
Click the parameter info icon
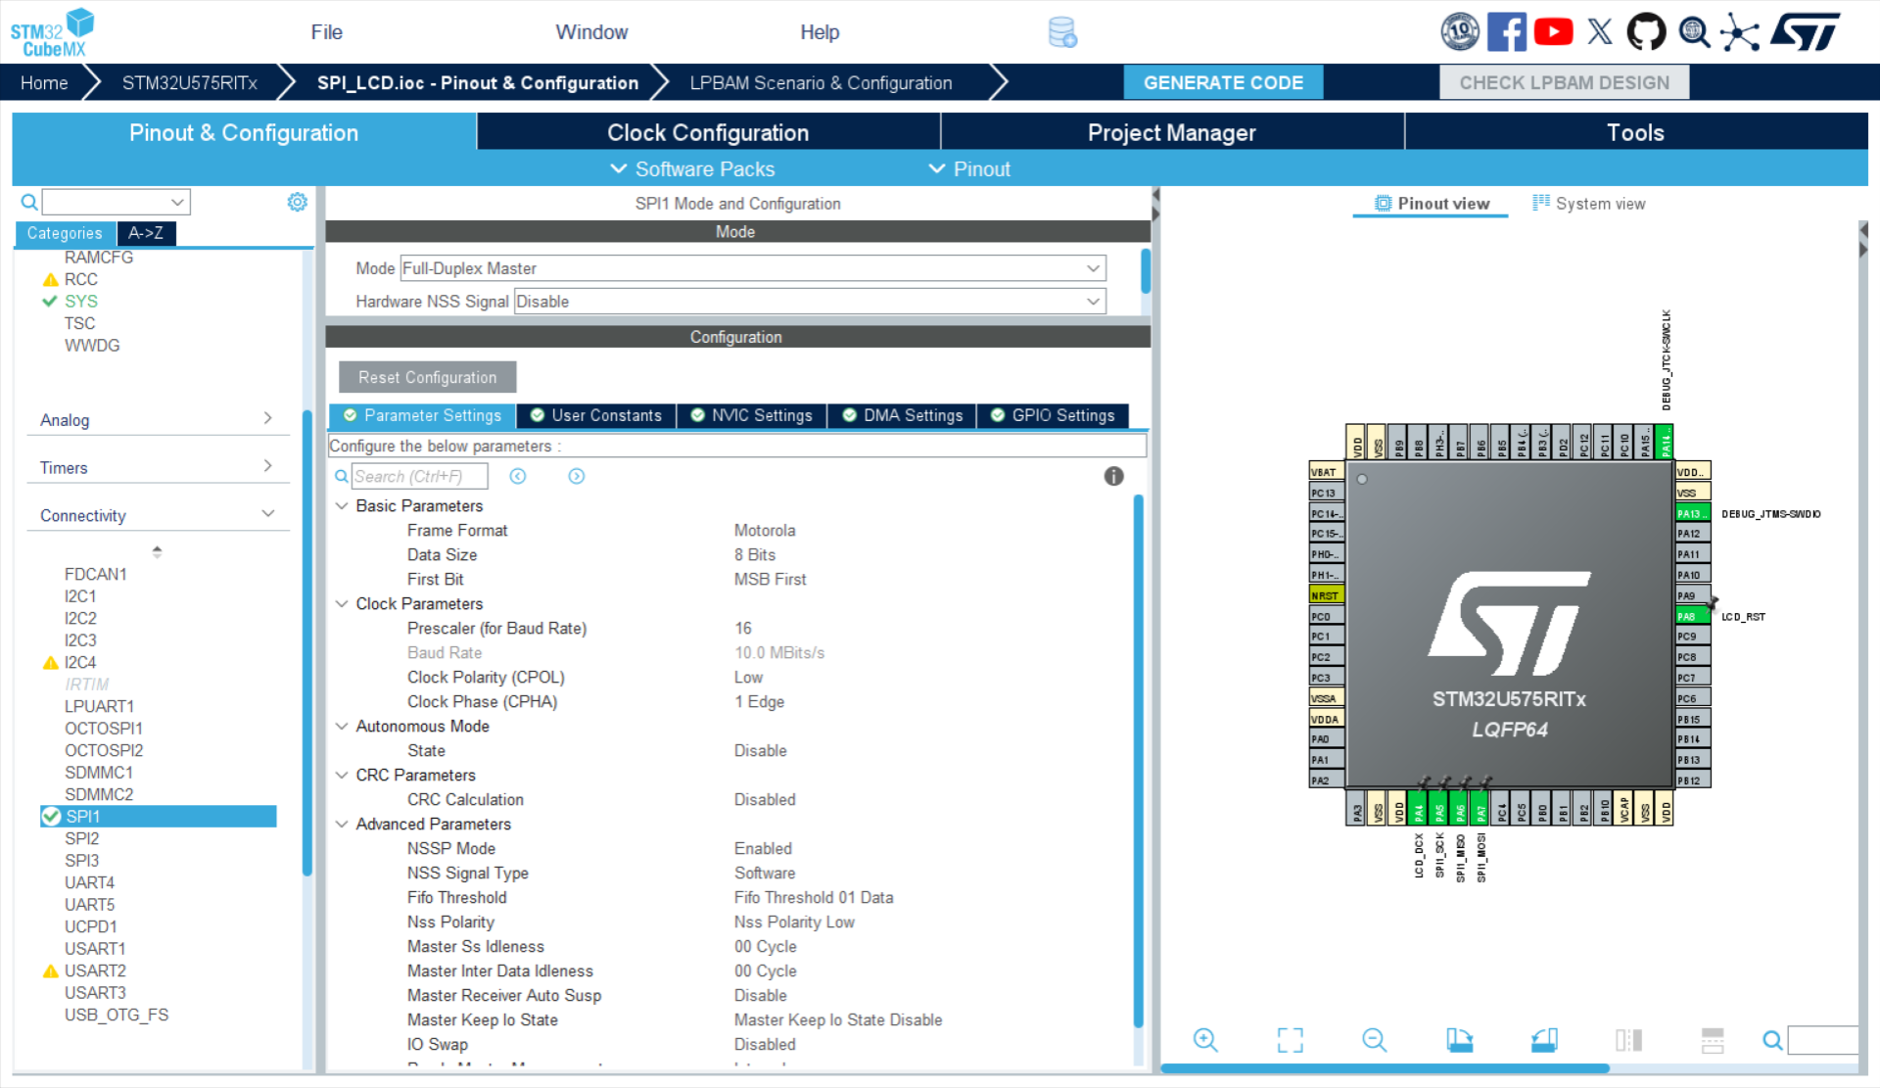point(1113,476)
